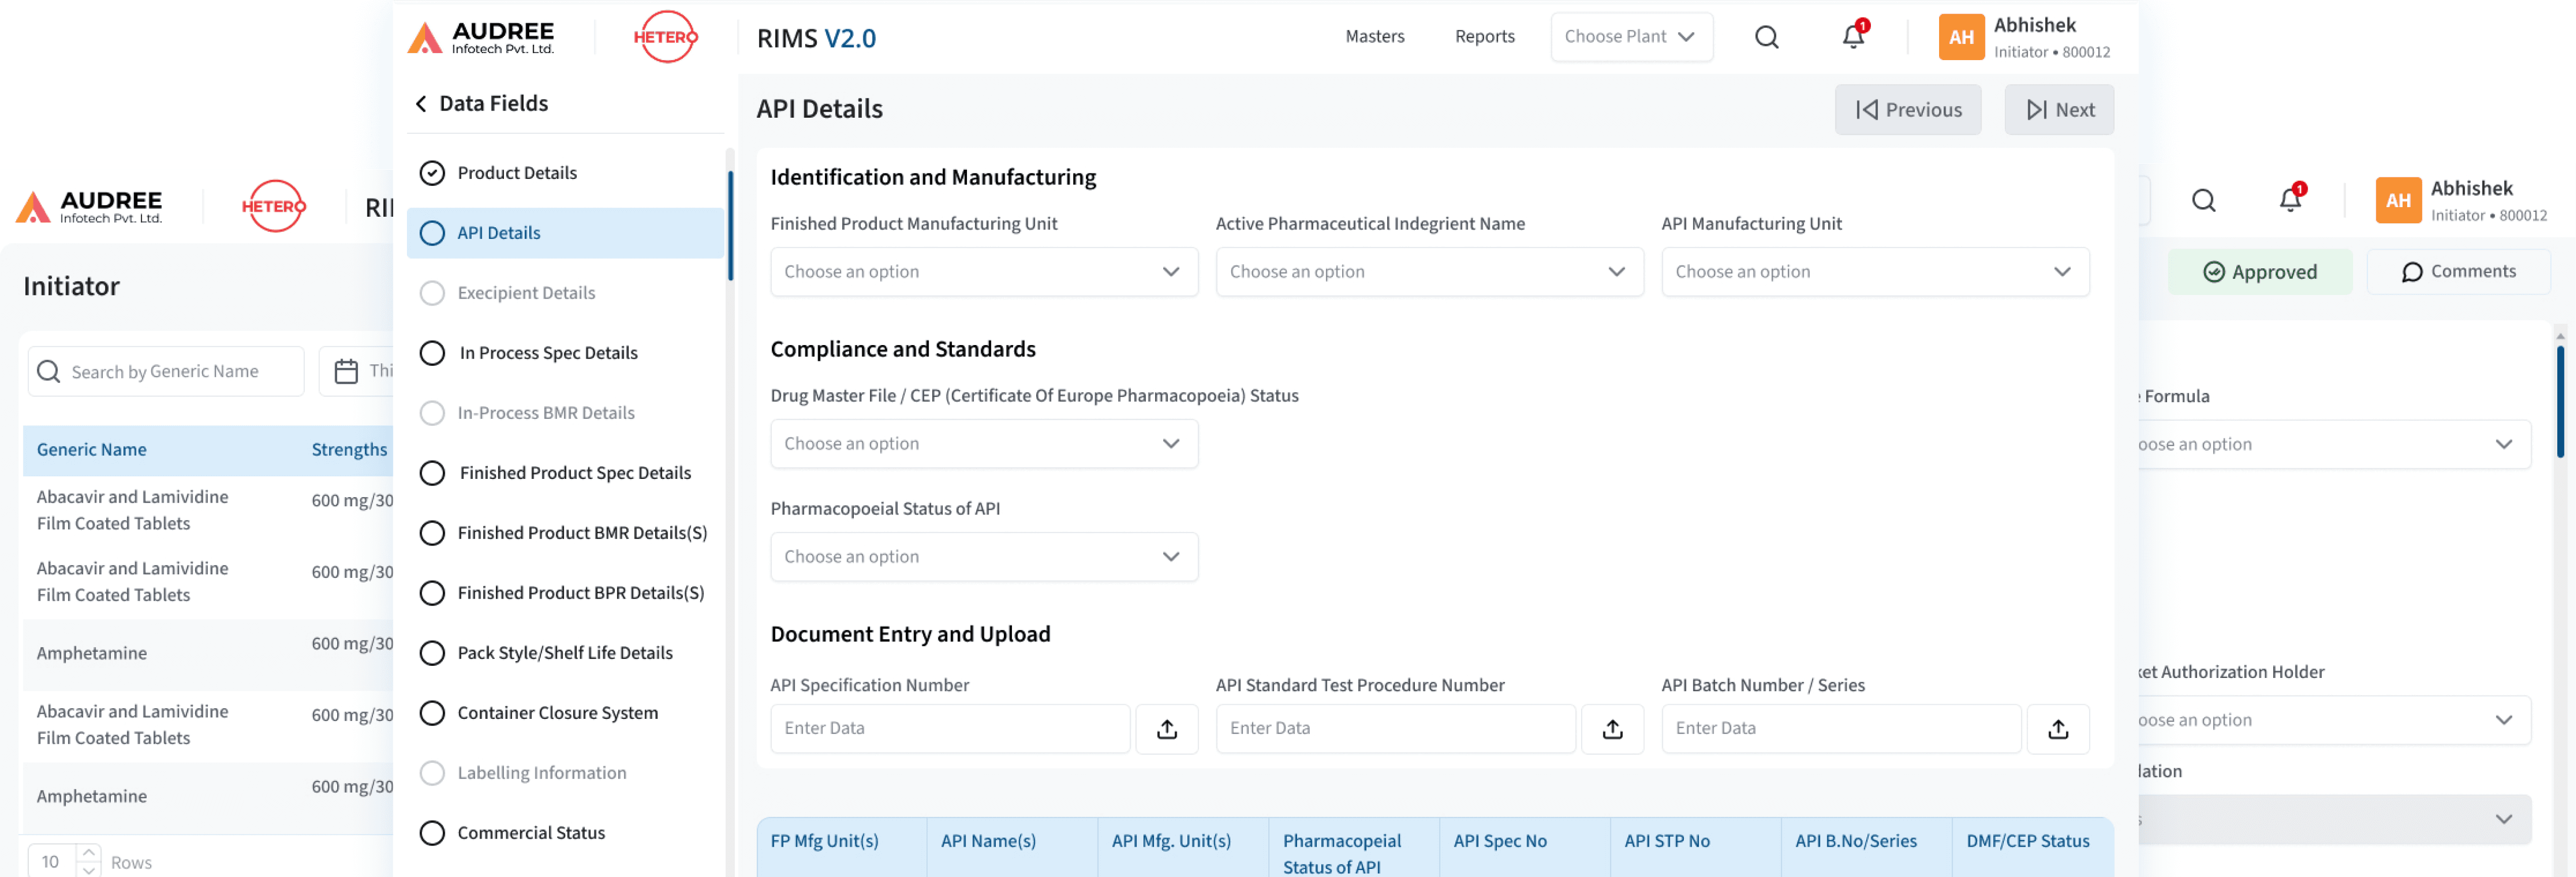Viewport: 2576px width, 877px height.
Task: Click the Previous button
Action: (1907, 110)
